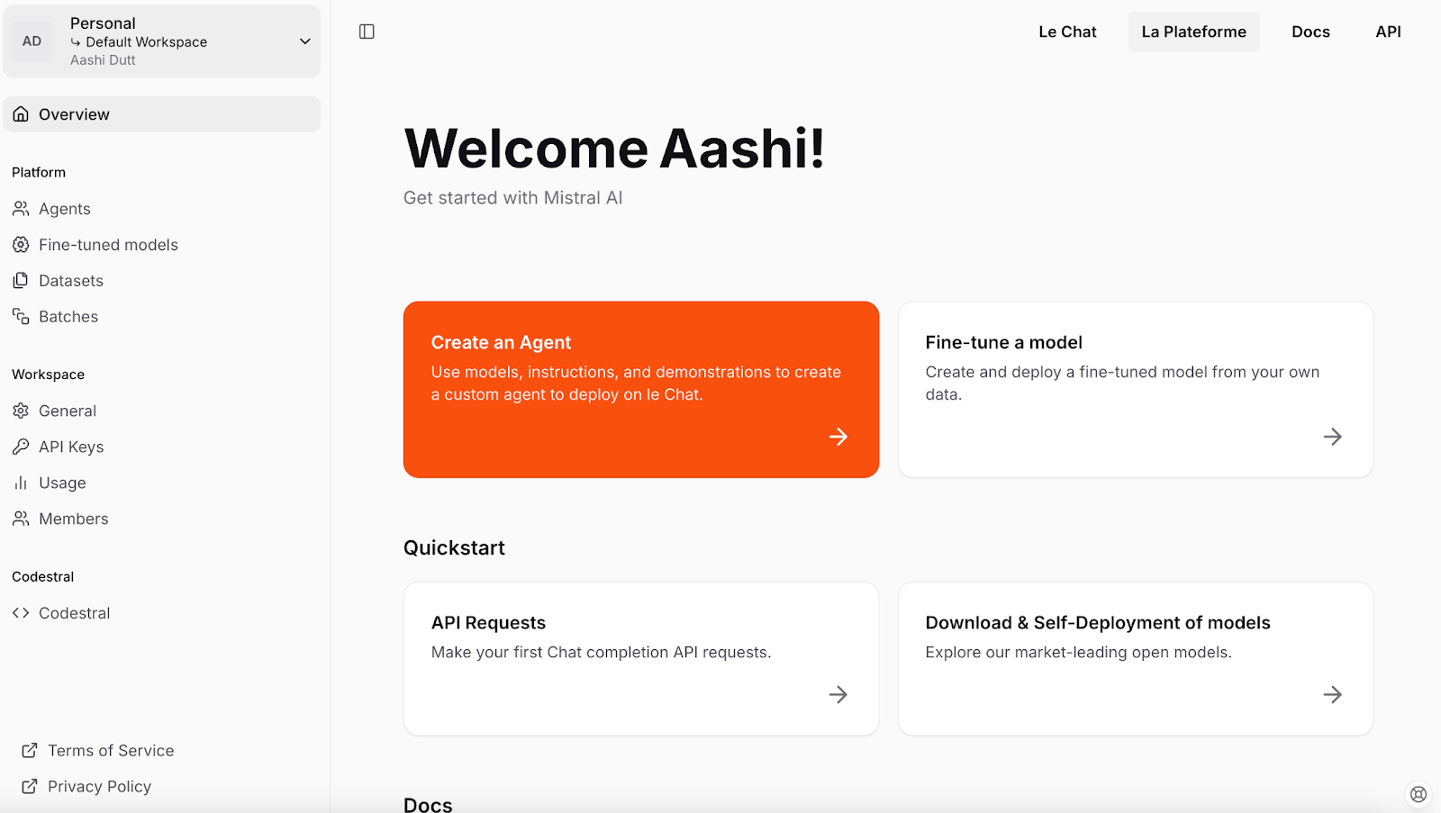Click the Privacy Policy external link icon

pos(30,786)
